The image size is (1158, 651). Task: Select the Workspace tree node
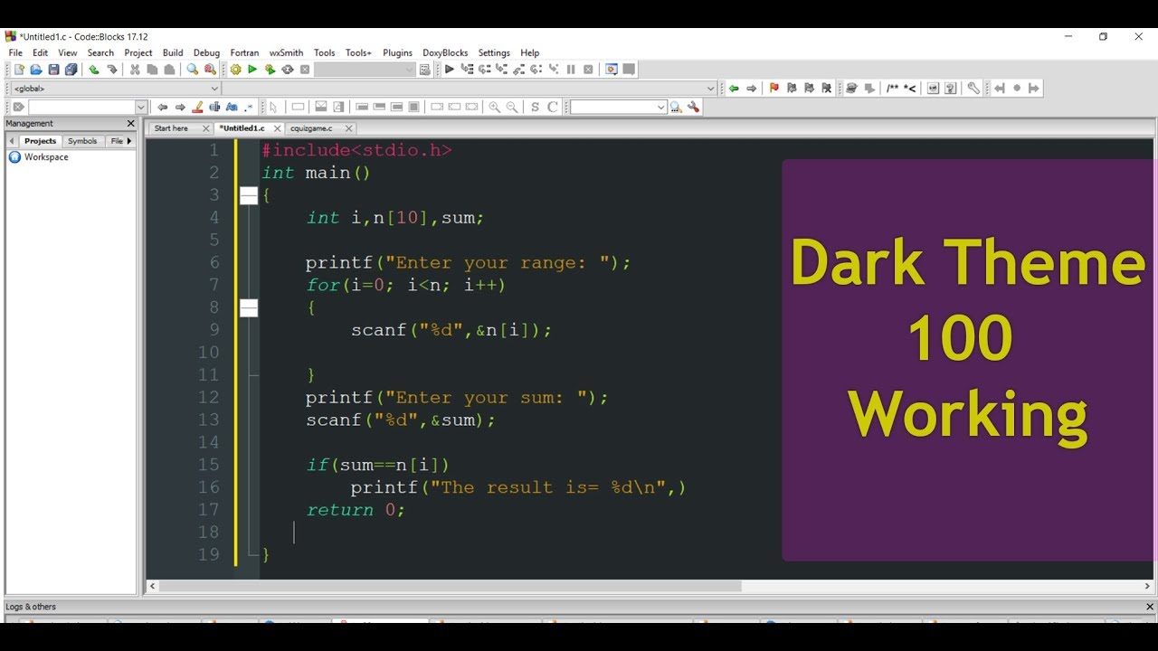46,157
